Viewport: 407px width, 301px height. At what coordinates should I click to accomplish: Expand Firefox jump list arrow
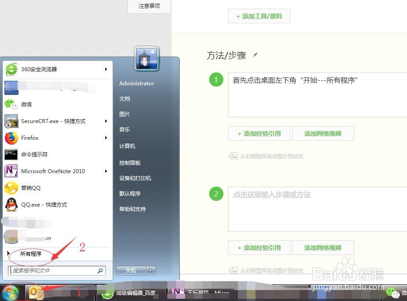[106, 138]
